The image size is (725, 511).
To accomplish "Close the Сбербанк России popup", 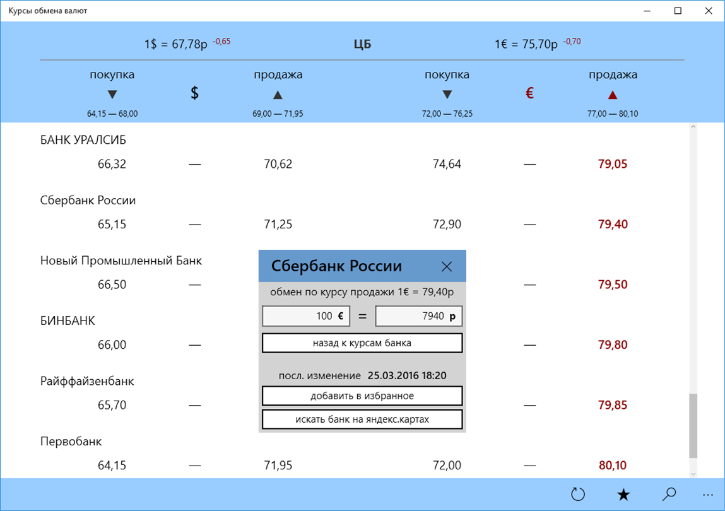I will (447, 266).
